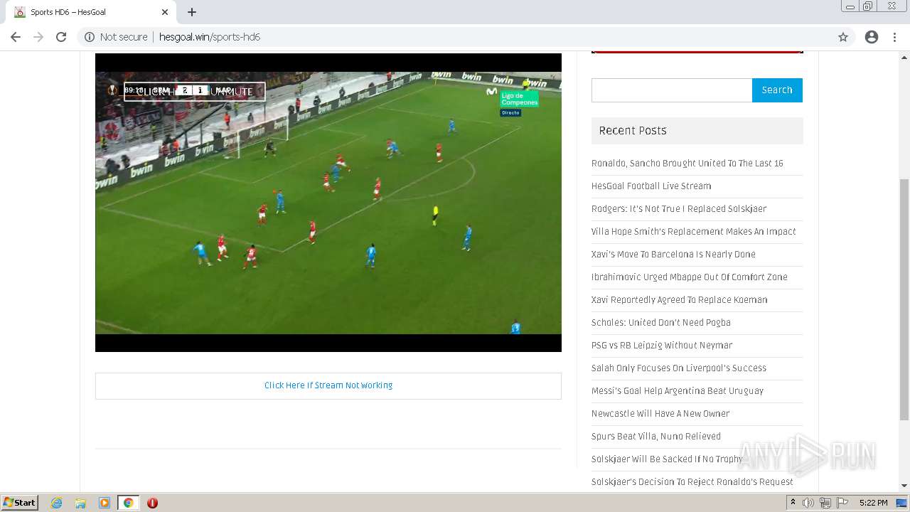Reload the current page
This screenshot has width=910, height=512.
(61, 37)
